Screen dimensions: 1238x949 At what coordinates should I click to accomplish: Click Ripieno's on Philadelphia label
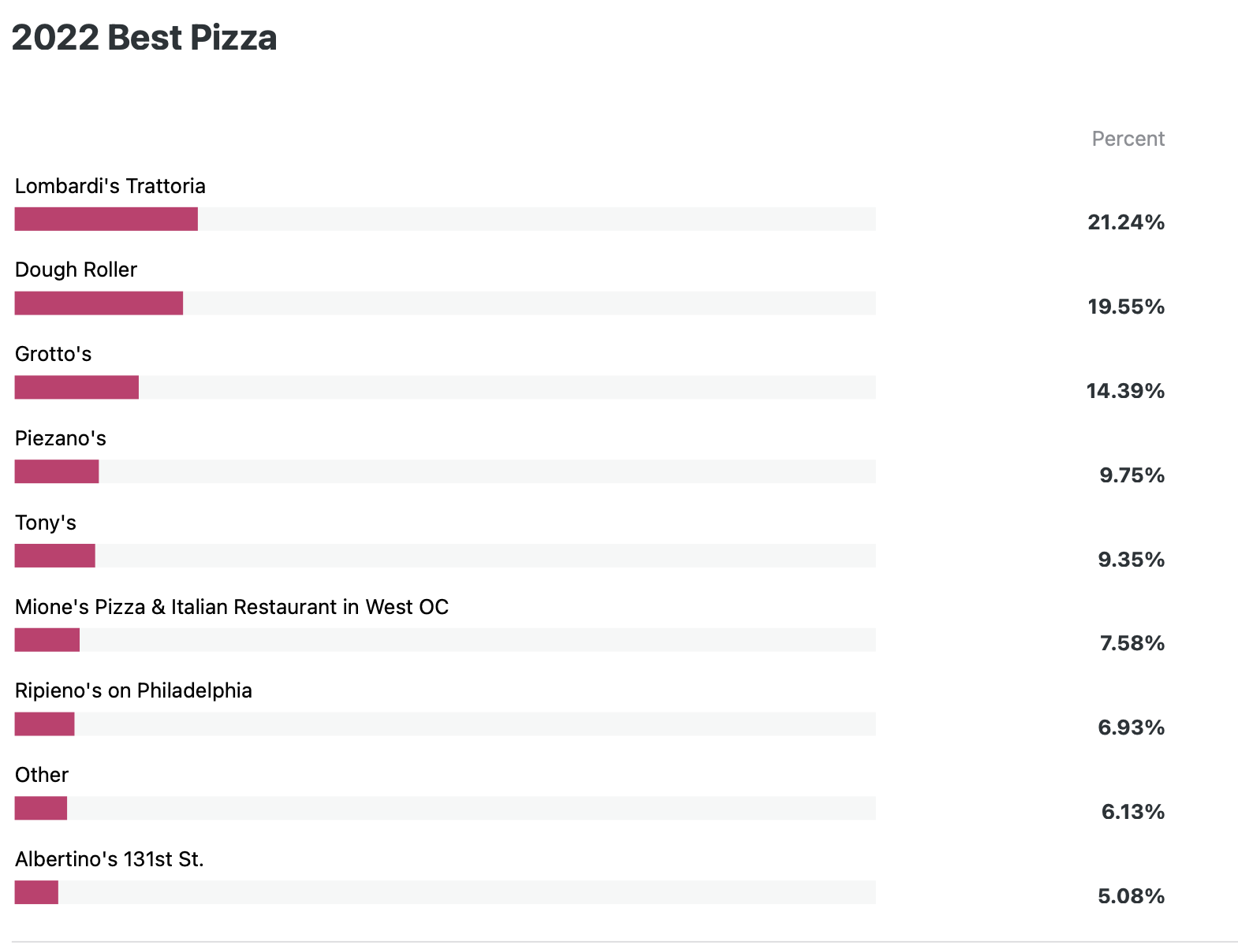[134, 690]
